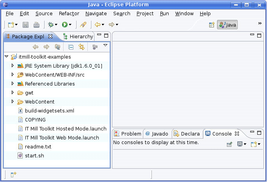Click Package Explorer Up one level icon
Viewport: 267px width, 182px height.
(x=57, y=47)
